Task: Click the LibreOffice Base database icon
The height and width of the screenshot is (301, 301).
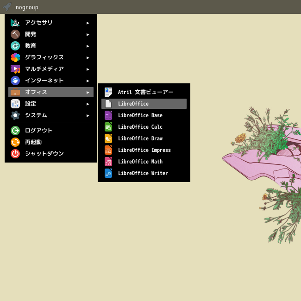Action: 108,115
